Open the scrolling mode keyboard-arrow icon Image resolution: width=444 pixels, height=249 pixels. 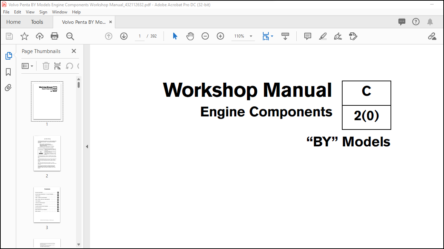285,36
